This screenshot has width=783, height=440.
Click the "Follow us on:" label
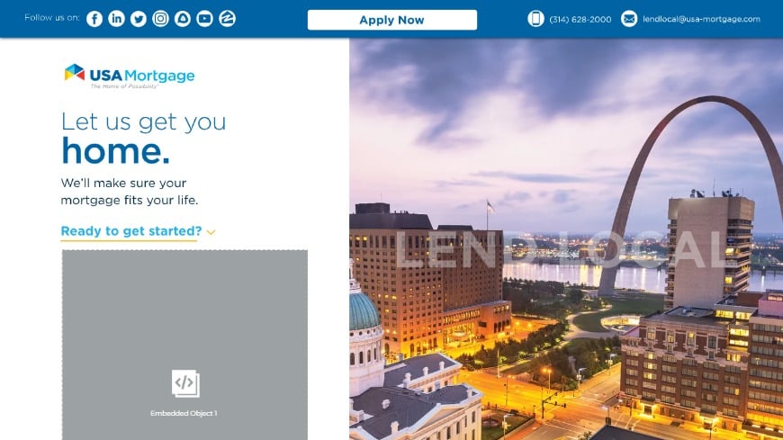[51, 18]
